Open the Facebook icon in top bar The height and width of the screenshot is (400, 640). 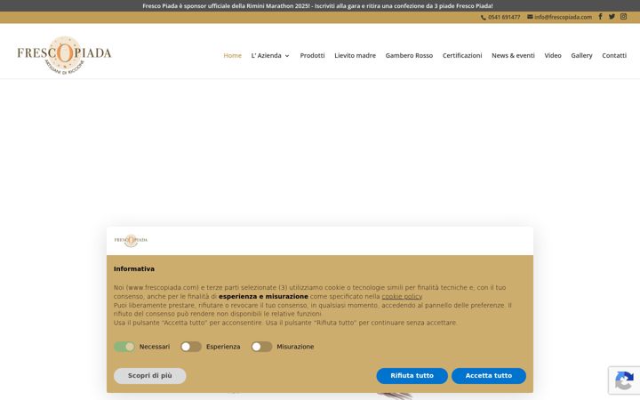coord(600,17)
